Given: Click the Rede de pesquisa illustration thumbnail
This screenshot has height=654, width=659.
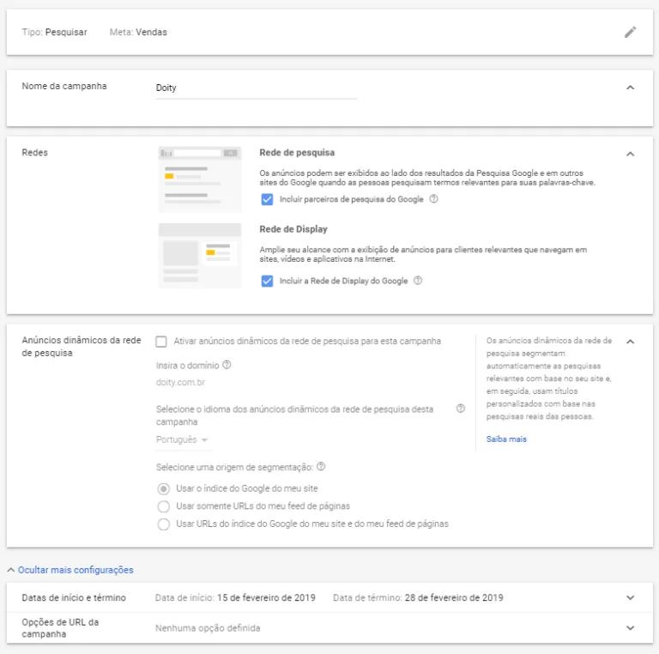Looking at the screenshot, I should coord(200,179).
